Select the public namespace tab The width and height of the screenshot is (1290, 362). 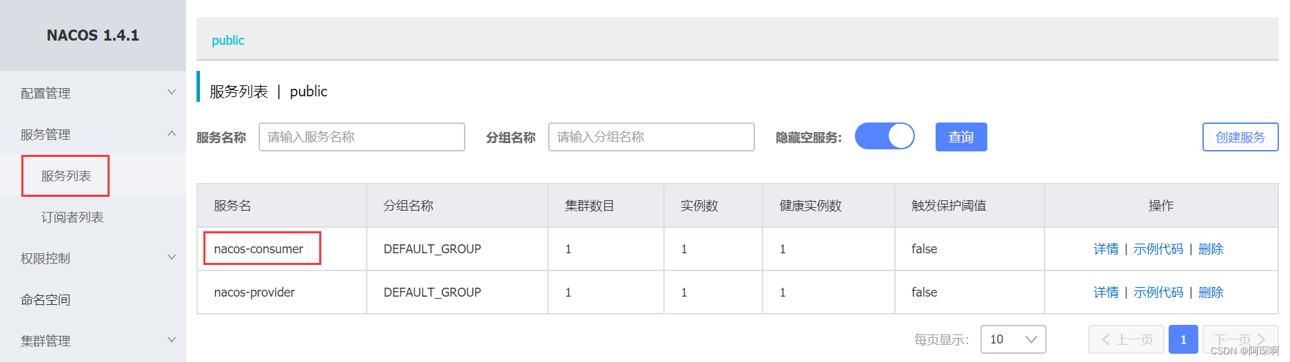point(228,41)
